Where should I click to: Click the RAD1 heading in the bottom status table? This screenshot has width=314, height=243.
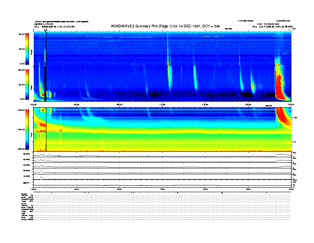point(24,204)
